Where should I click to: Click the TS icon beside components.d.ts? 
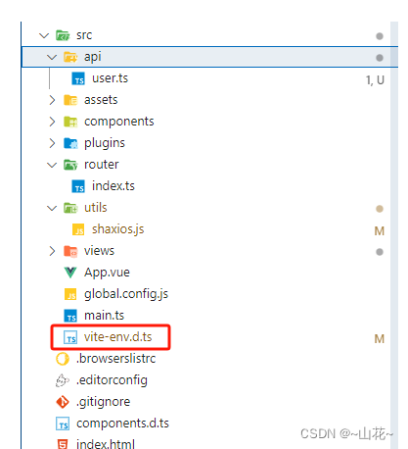[x=63, y=424]
